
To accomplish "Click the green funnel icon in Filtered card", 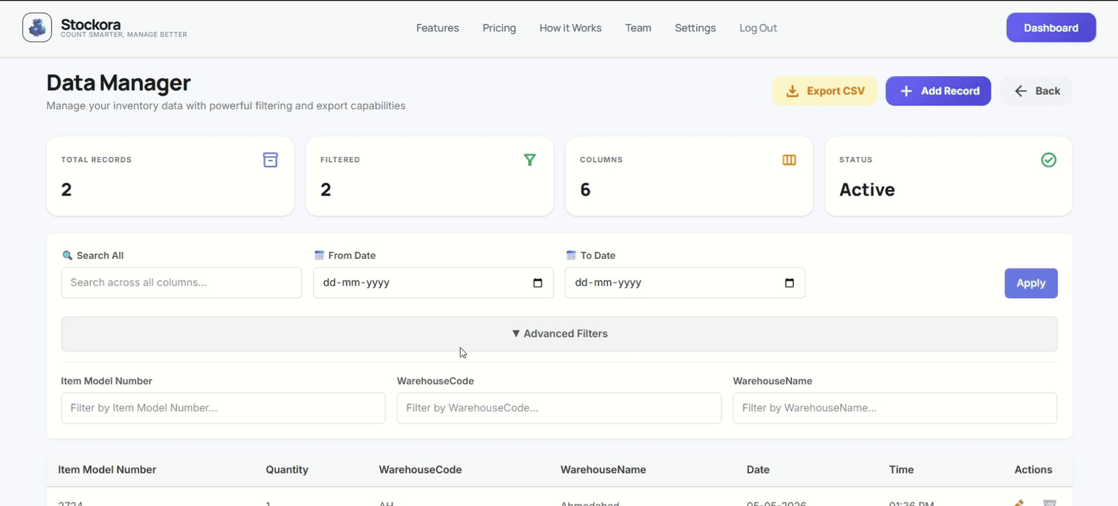I will [x=530, y=160].
